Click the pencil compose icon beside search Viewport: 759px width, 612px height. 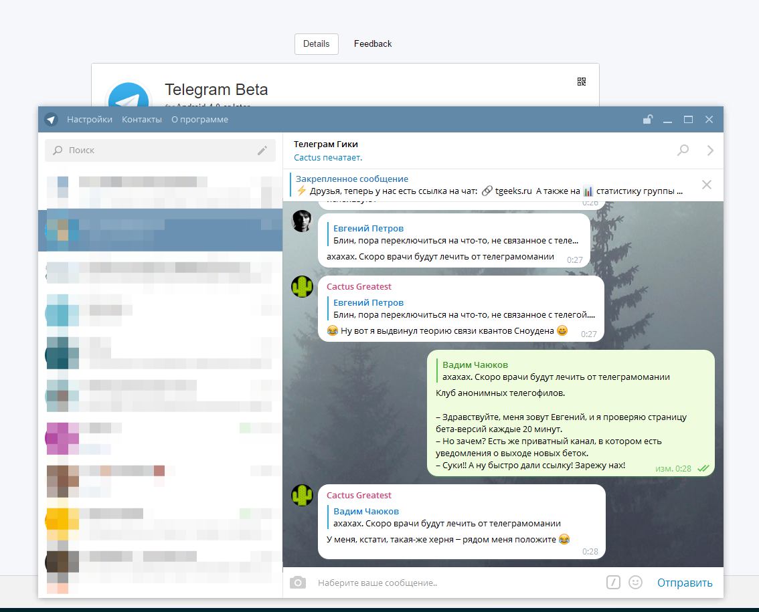pos(262,150)
